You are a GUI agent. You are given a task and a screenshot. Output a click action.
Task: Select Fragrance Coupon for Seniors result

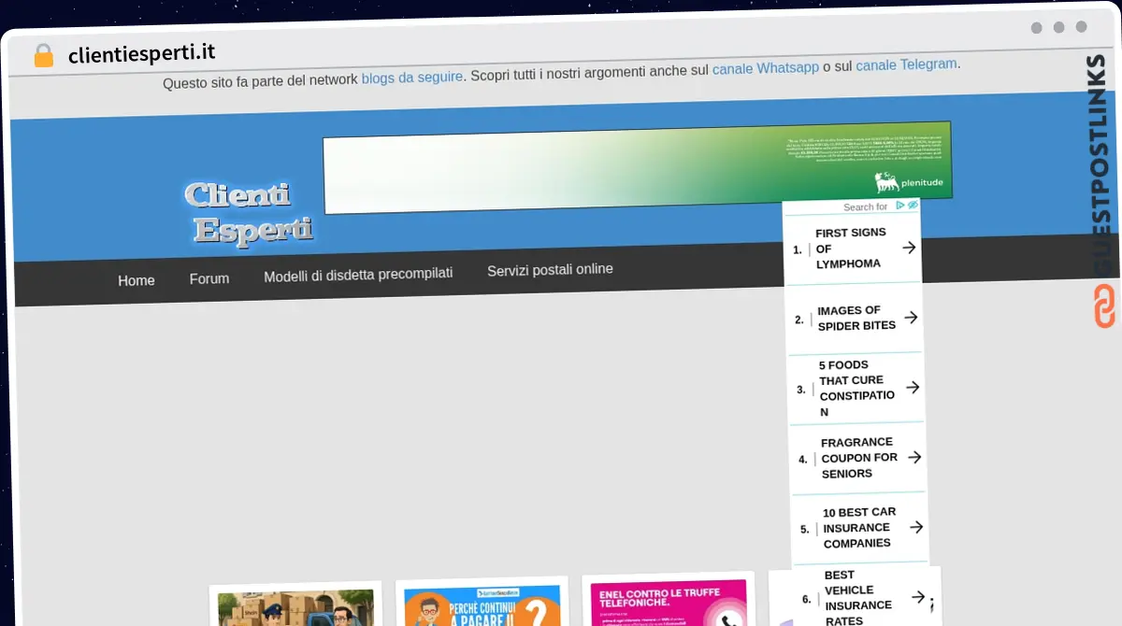(858, 458)
